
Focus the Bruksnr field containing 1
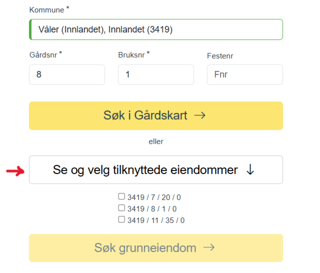pyautogui.click(x=155, y=75)
